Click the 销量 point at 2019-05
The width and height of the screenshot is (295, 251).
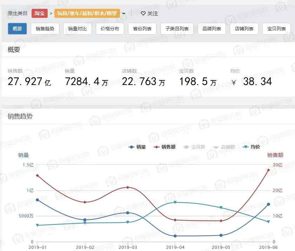221,235
